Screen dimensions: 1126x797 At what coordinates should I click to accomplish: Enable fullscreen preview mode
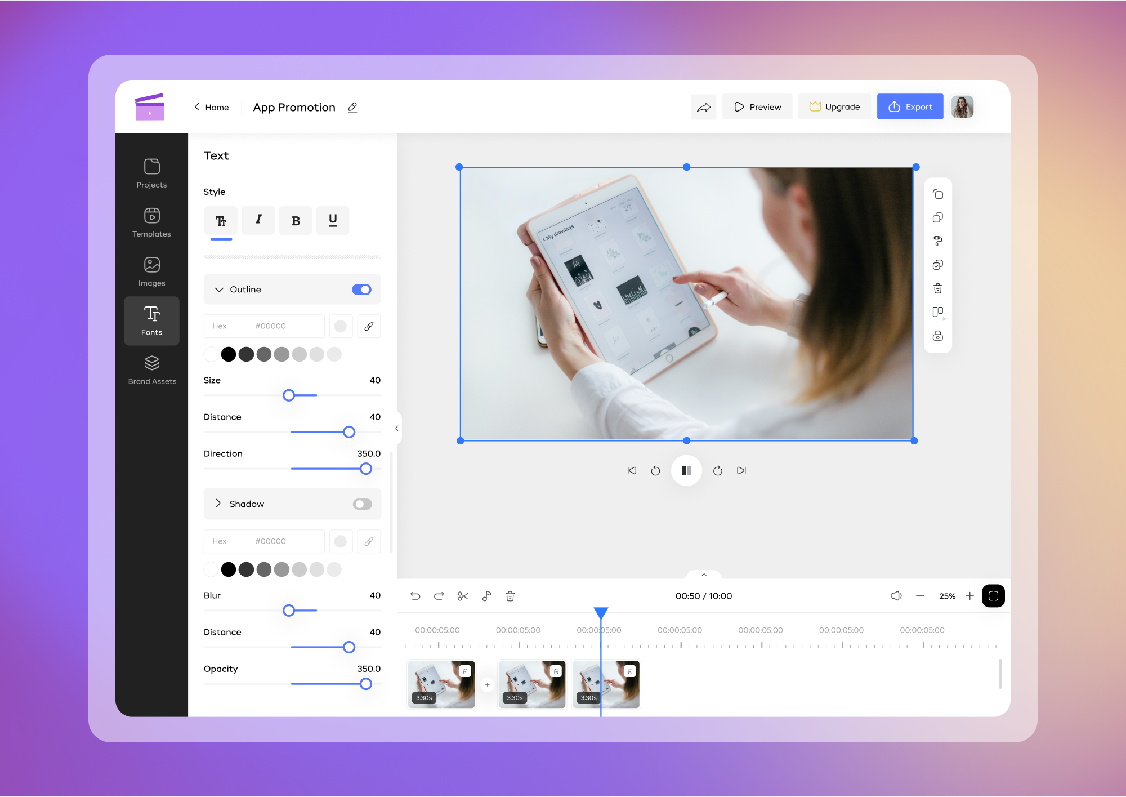pos(993,596)
